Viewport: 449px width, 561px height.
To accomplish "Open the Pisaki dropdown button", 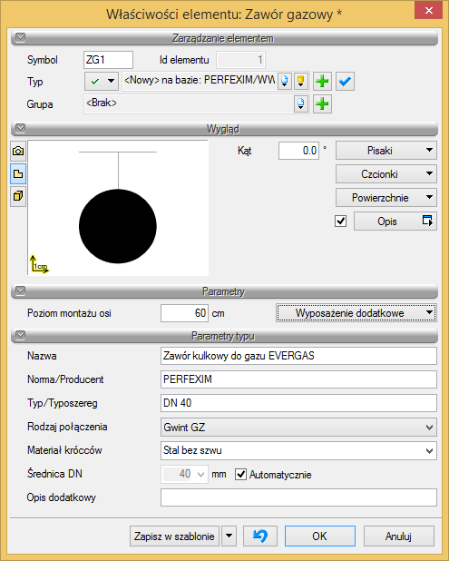I will point(386,151).
